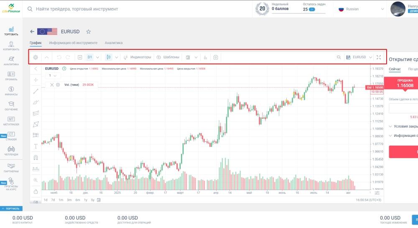
Task: Remove the Vol. indicator with X
Action: click(x=52, y=85)
